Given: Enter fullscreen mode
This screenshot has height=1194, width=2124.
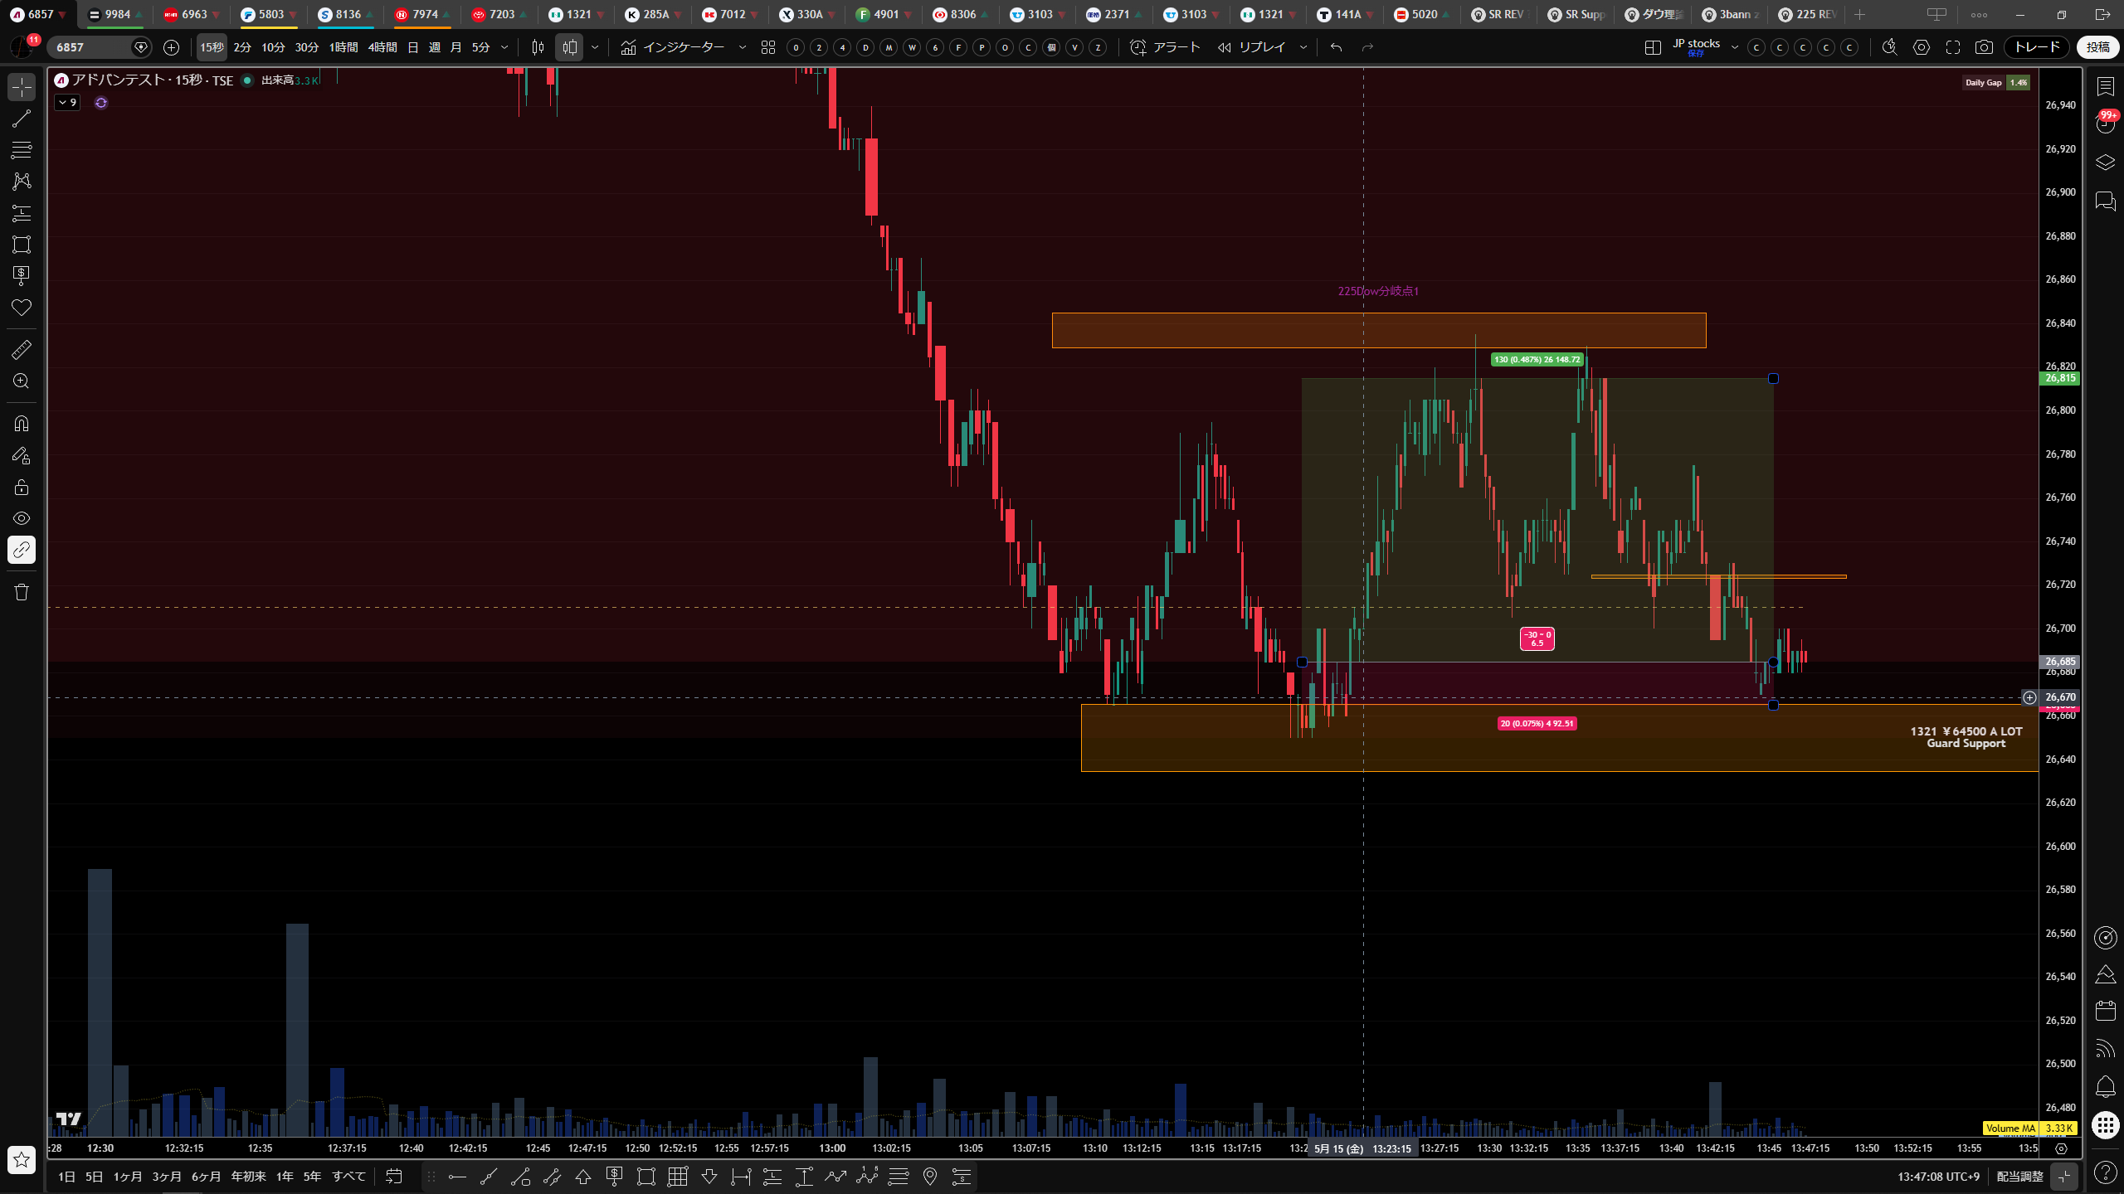Looking at the screenshot, I should click(1953, 47).
